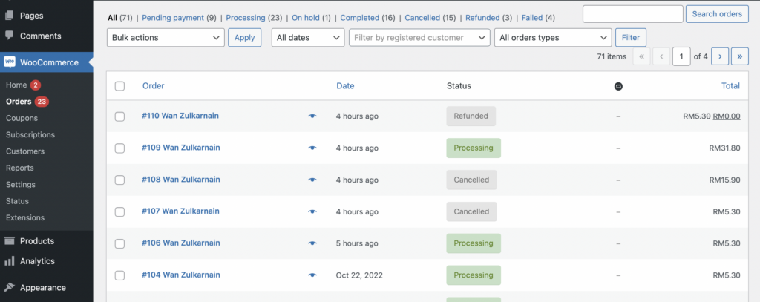This screenshot has width=760, height=302.
Task: Open the All dates dropdown
Action: coord(308,37)
